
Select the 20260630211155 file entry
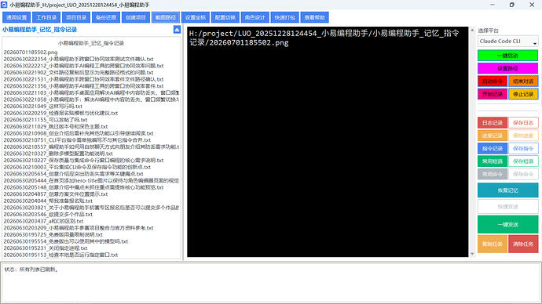click(46, 120)
